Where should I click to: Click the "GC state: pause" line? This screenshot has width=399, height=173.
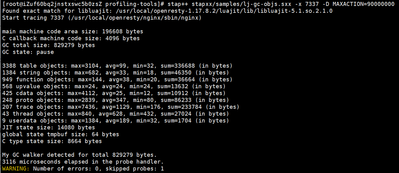pyautogui.click(x=28, y=52)
